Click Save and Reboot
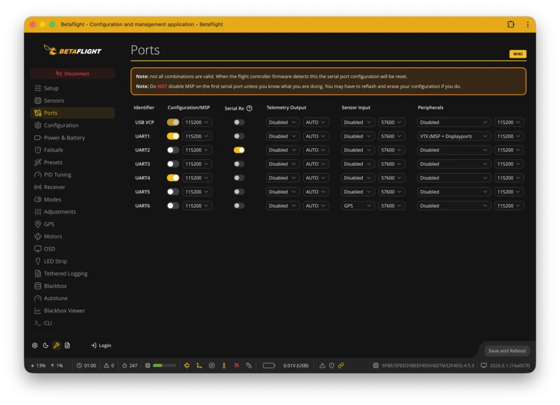 pos(507,351)
